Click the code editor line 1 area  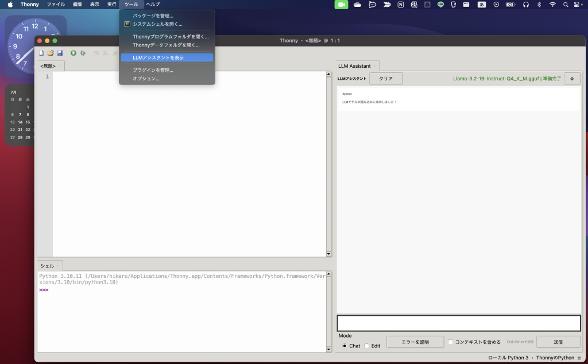(x=189, y=76)
